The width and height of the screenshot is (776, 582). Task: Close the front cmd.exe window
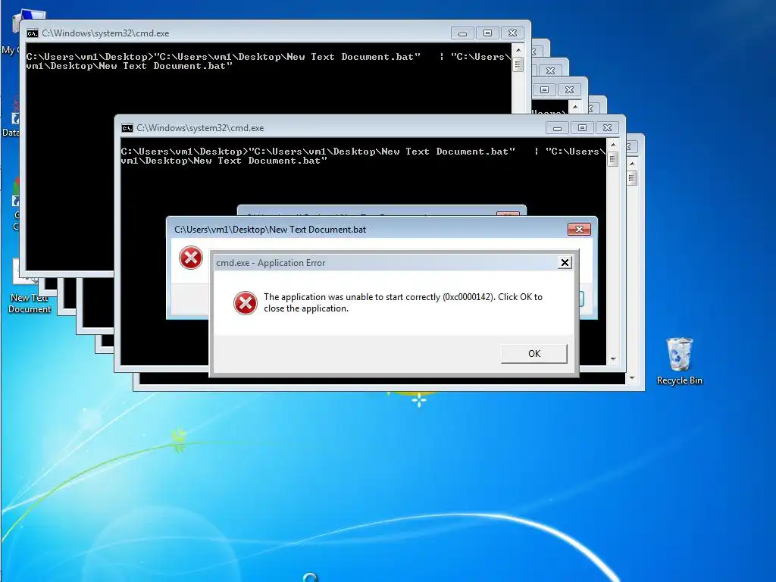coord(608,128)
